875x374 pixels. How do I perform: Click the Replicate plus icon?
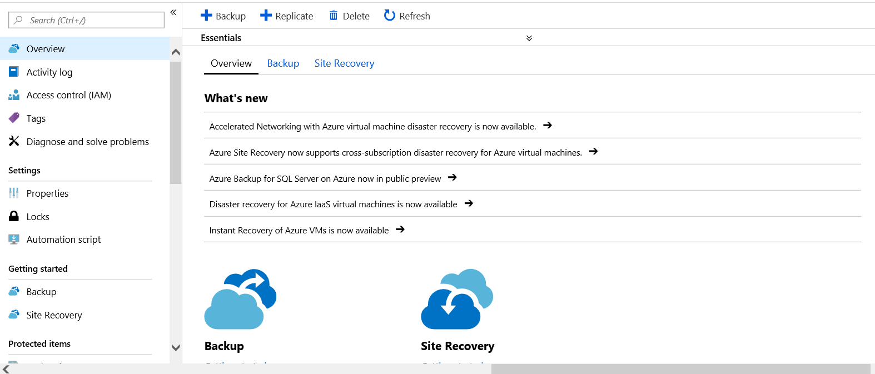(266, 16)
